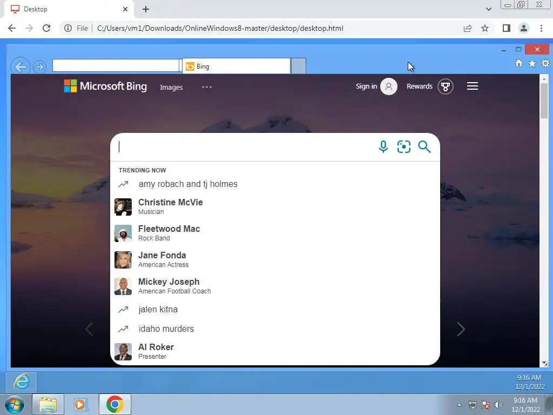
Task: Open the three dots more menu in Bing
Action: (x=207, y=87)
